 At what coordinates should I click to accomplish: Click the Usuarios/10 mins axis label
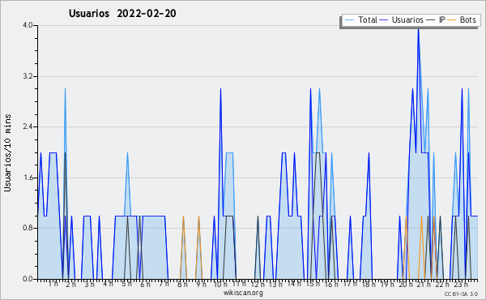pyautogui.click(x=7, y=152)
